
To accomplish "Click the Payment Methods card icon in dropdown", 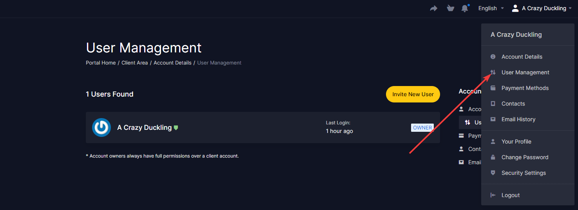I will point(493,88).
